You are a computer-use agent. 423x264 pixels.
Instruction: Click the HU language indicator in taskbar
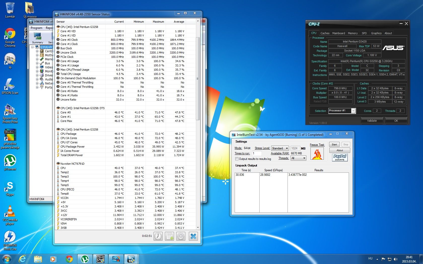tap(370, 258)
